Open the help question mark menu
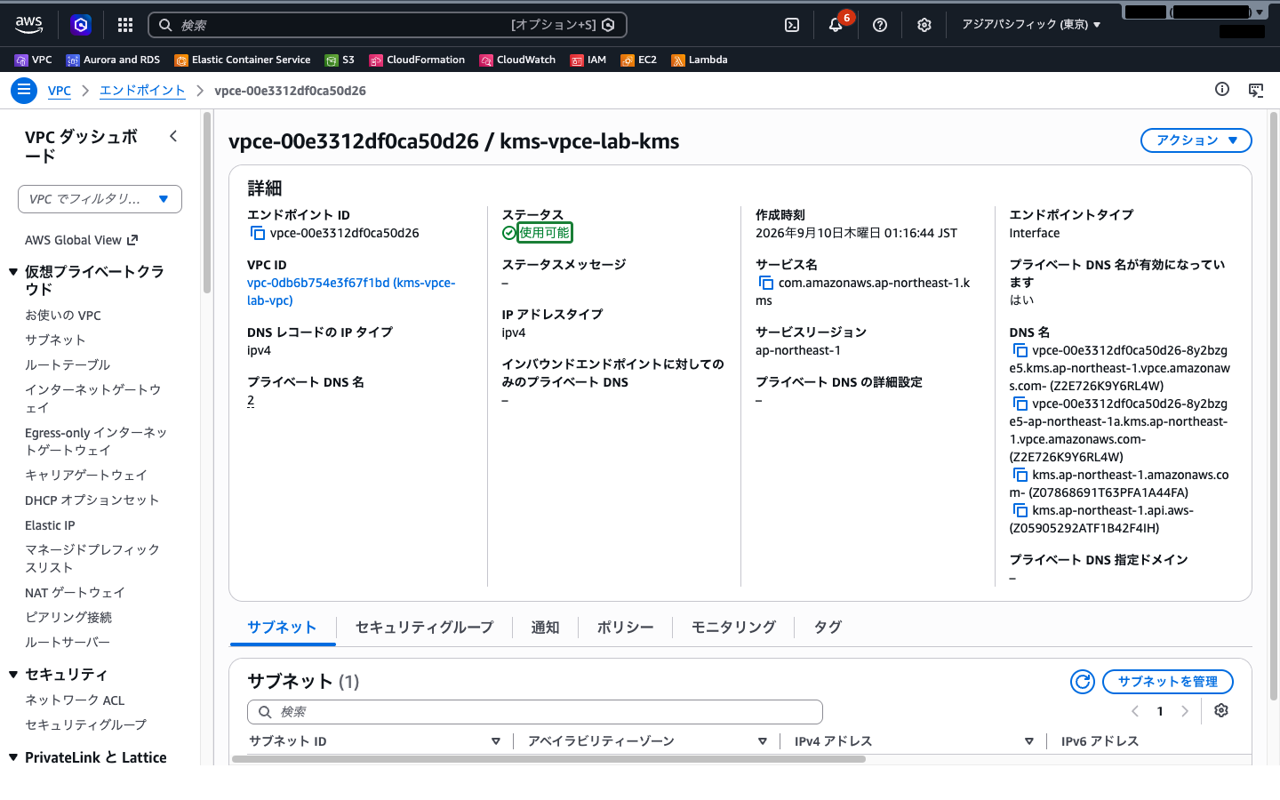 880,25
